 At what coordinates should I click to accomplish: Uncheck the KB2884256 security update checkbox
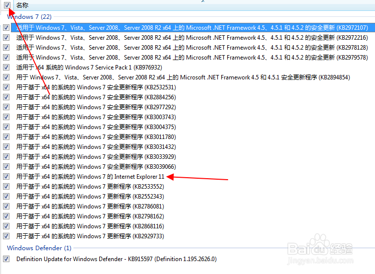point(6,97)
